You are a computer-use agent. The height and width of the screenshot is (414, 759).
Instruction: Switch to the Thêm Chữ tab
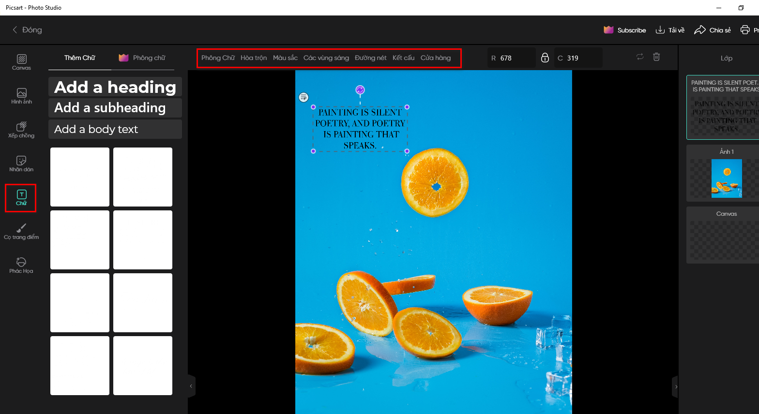tap(80, 58)
